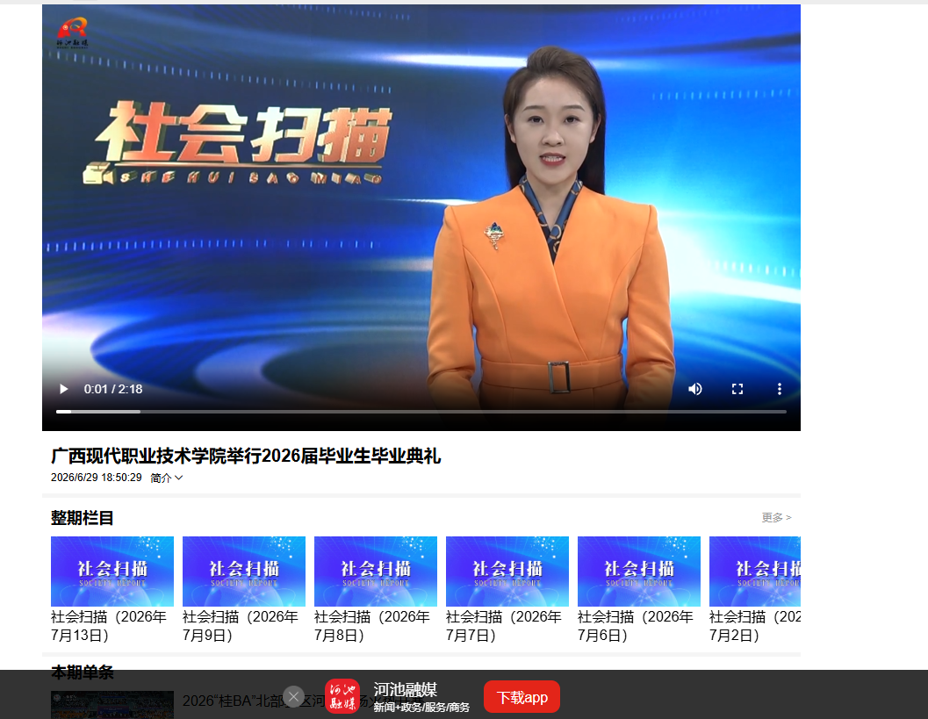The image size is (928, 719).
Task: Click the timestamp 2026/6/29 18:50:29
Action: [x=97, y=478]
